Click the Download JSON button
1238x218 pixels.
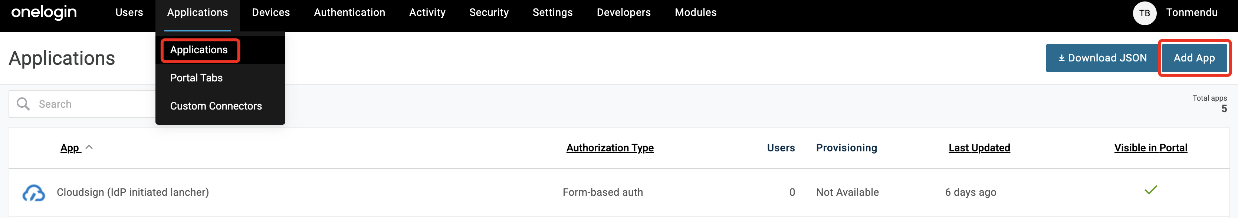[1102, 58]
